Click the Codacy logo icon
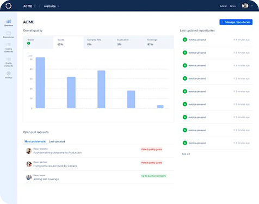The height and width of the screenshot is (204, 259). point(8,6)
